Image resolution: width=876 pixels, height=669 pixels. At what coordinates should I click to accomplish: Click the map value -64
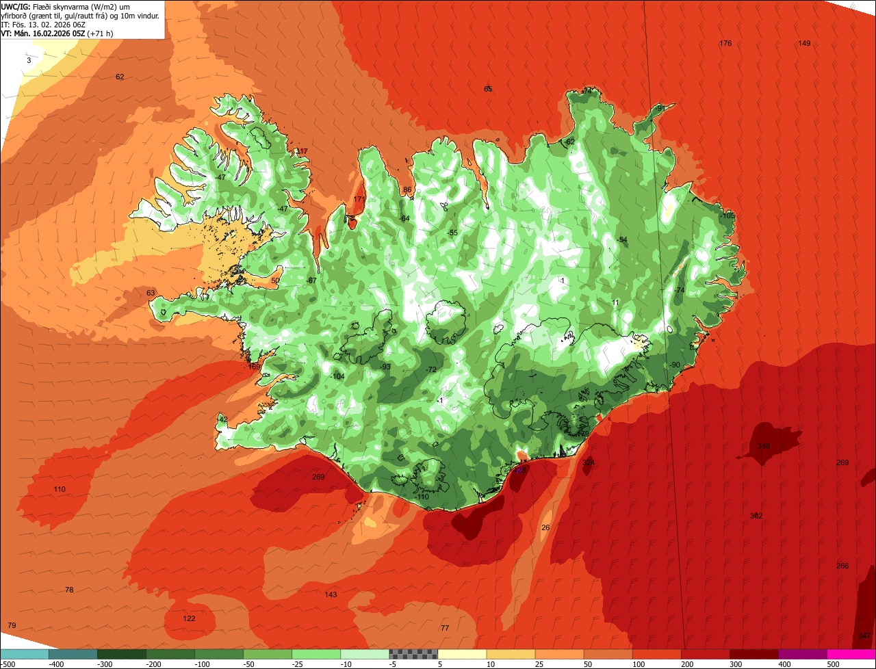coord(404,219)
